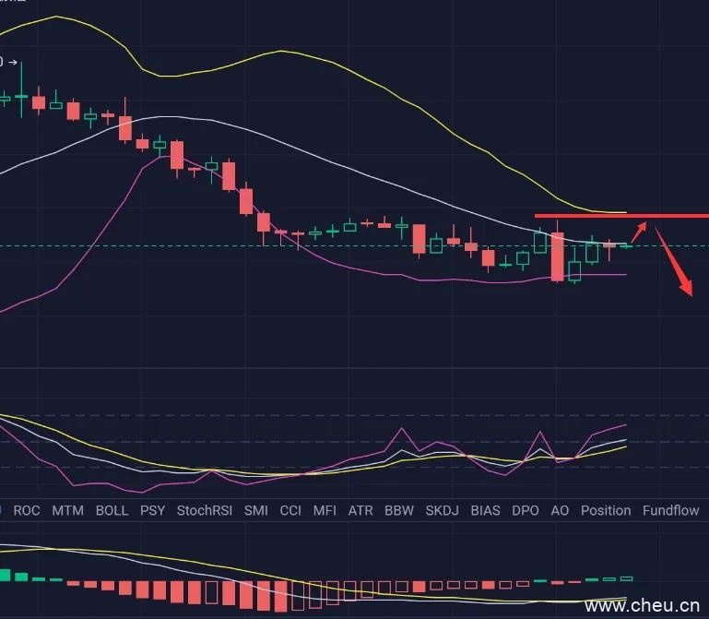Switch to the AO indicator tab
Screen dimensions: 709x619
[x=560, y=510]
